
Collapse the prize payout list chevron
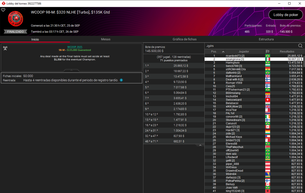pyautogui.click(x=200, y=145)
